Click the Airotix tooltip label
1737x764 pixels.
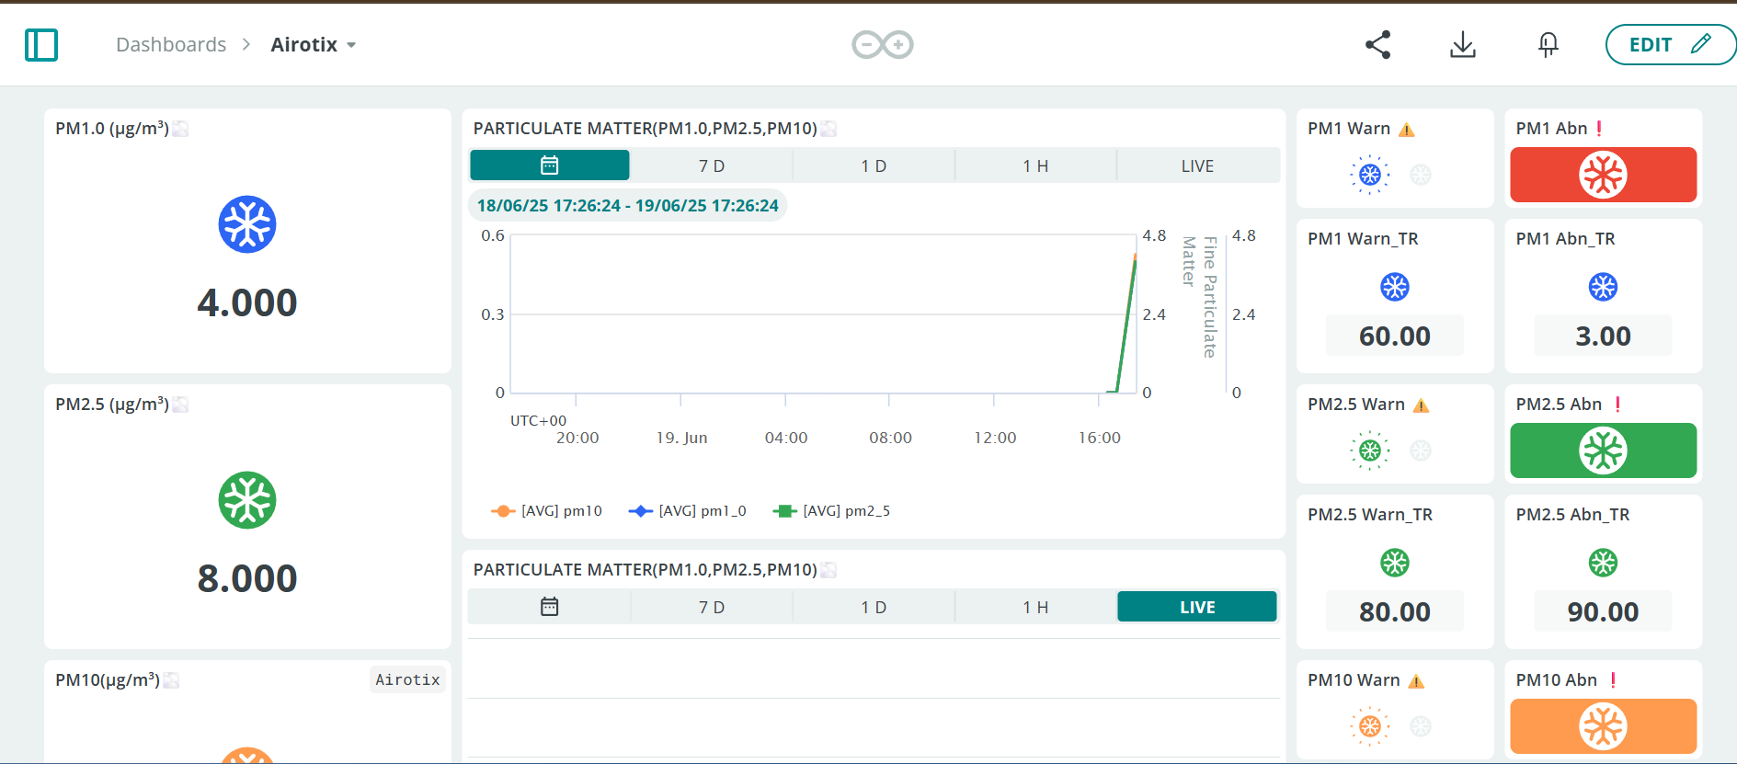point(407,679)
